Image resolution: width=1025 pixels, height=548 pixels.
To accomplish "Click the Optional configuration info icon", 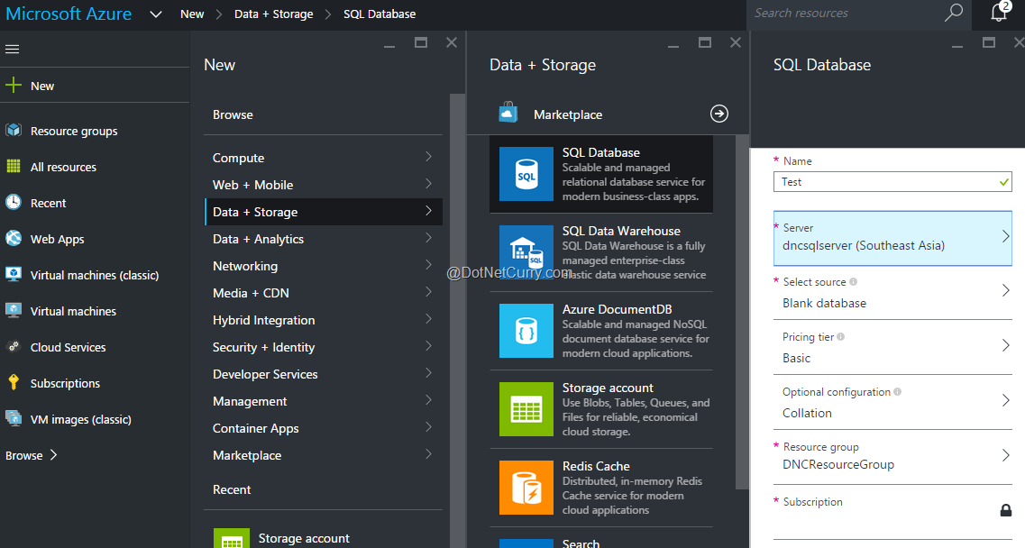I will 898,392.
